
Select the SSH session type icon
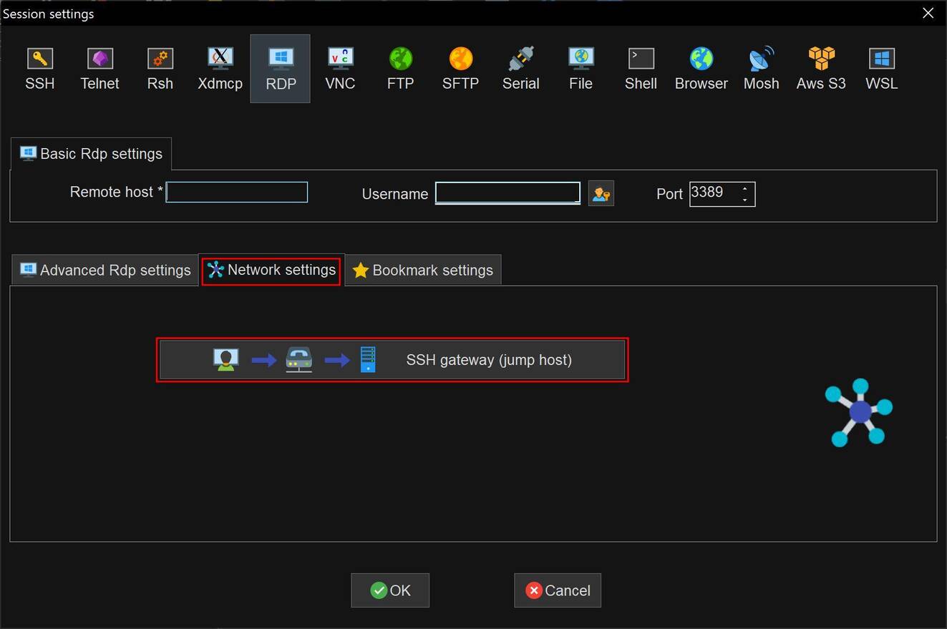click(40, 69)
